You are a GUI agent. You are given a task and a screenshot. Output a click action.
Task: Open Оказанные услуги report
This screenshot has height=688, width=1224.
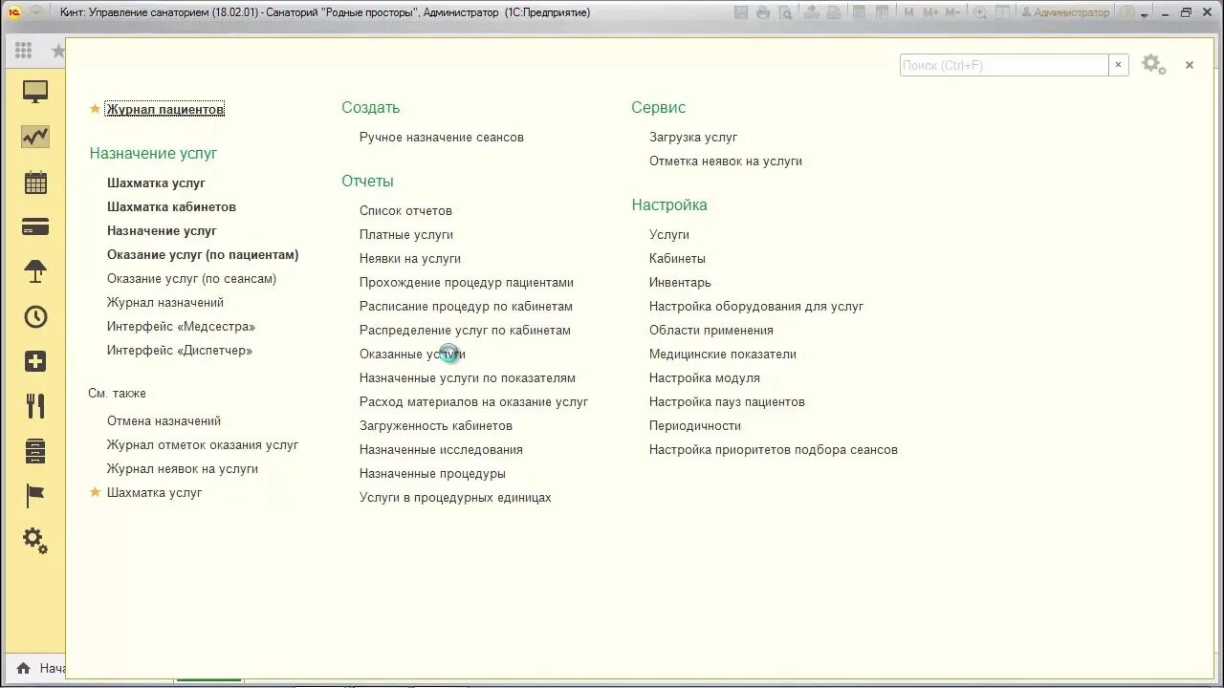(x=412, y=354)
